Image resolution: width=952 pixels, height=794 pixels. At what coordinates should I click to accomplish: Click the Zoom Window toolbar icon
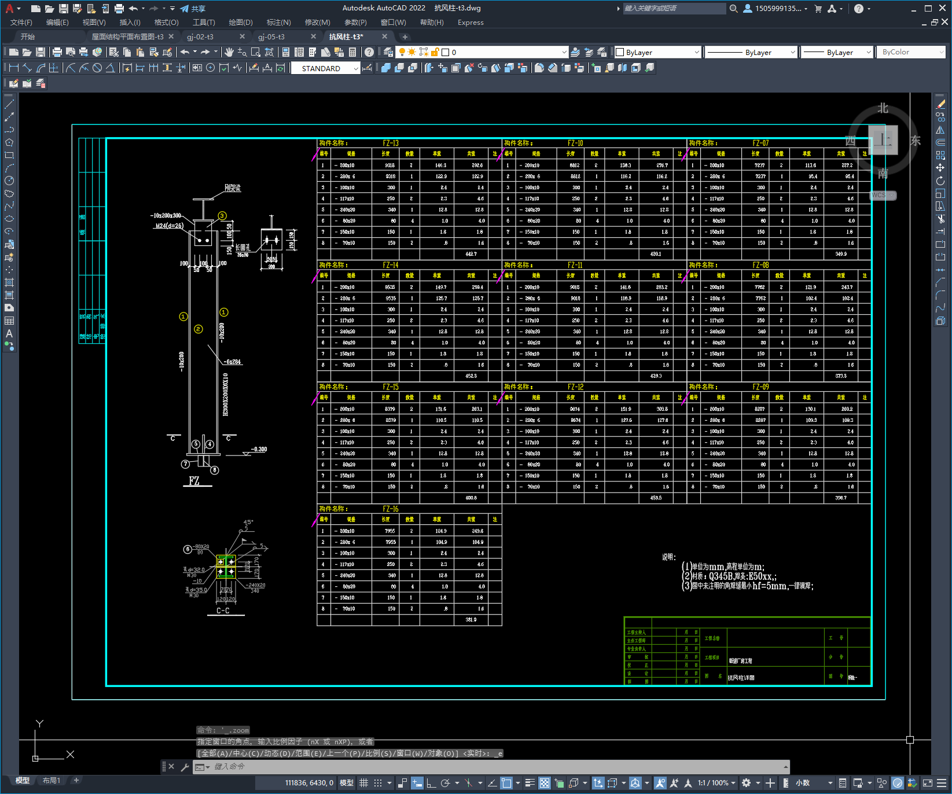[256, 52]
